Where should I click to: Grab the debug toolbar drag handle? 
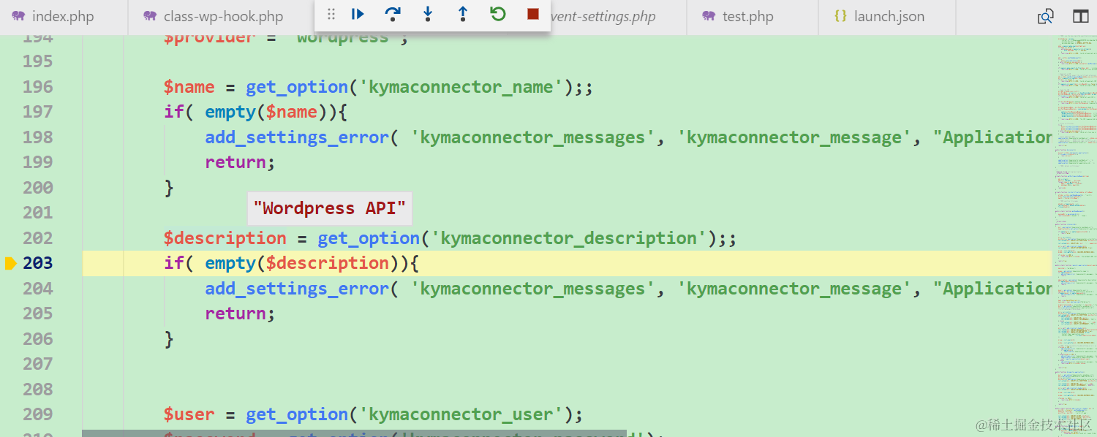(x=331, y=14)
